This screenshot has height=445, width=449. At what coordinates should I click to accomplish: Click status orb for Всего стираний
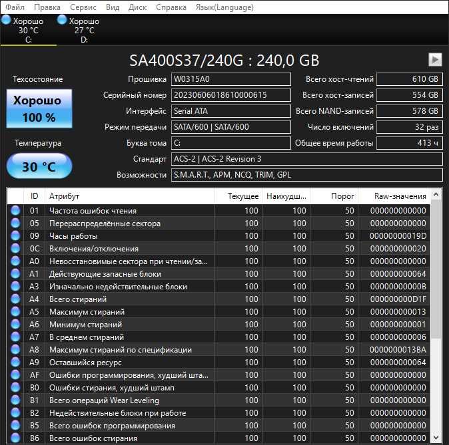tap(15, 299)
